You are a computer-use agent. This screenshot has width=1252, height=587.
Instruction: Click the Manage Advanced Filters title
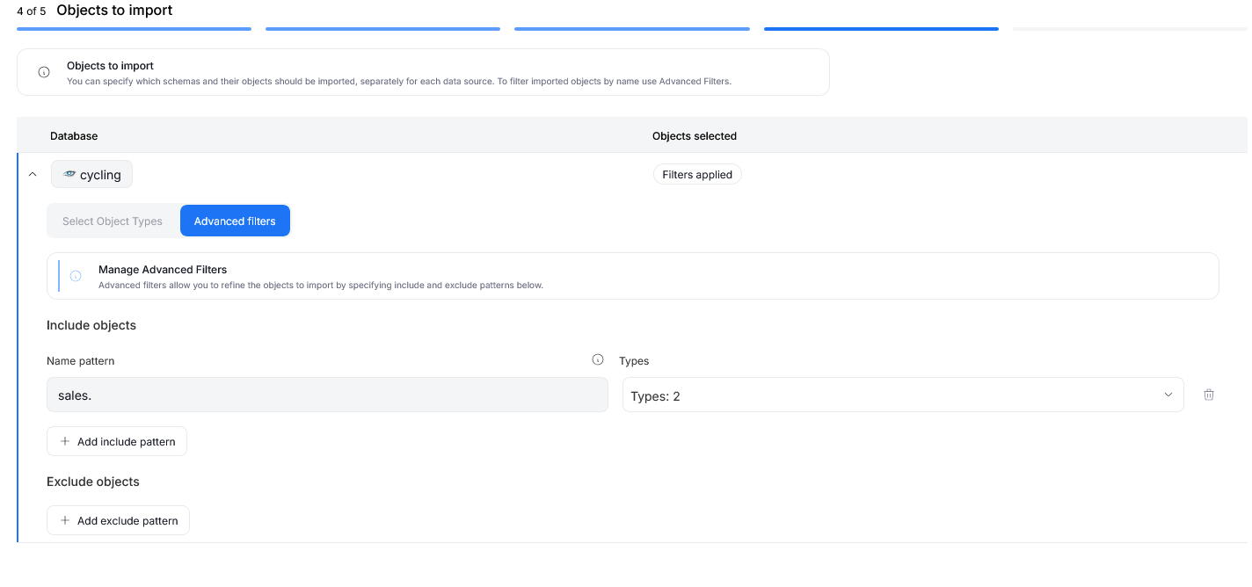pyautogui.click(x=163, y=270)
